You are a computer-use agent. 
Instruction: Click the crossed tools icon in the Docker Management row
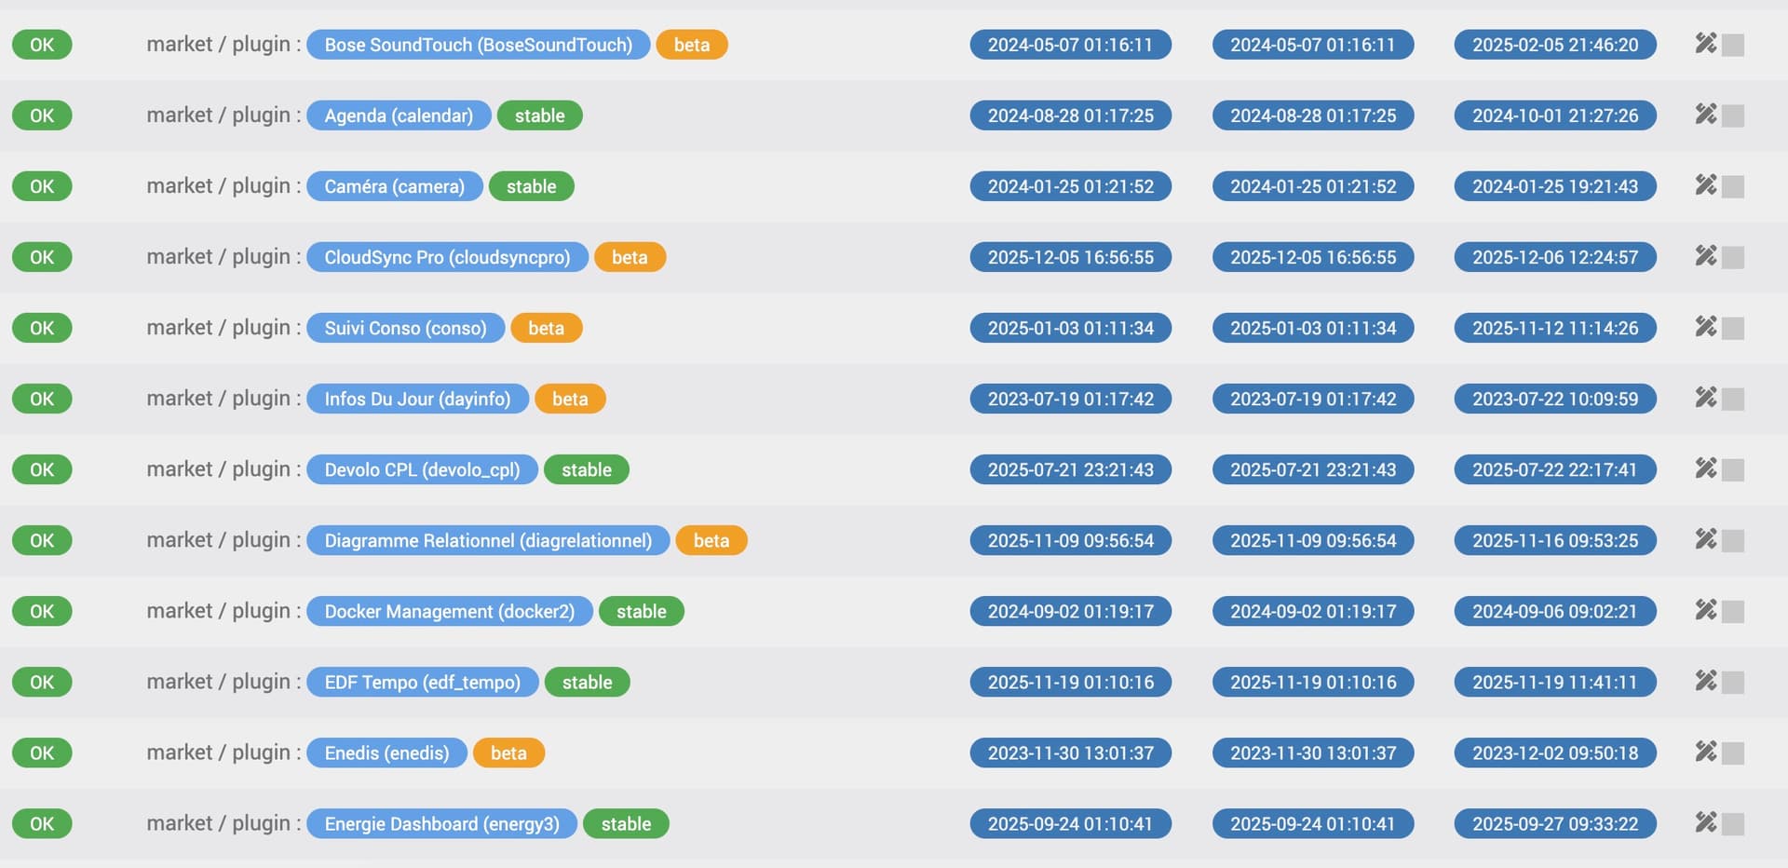coord(1705,610)
